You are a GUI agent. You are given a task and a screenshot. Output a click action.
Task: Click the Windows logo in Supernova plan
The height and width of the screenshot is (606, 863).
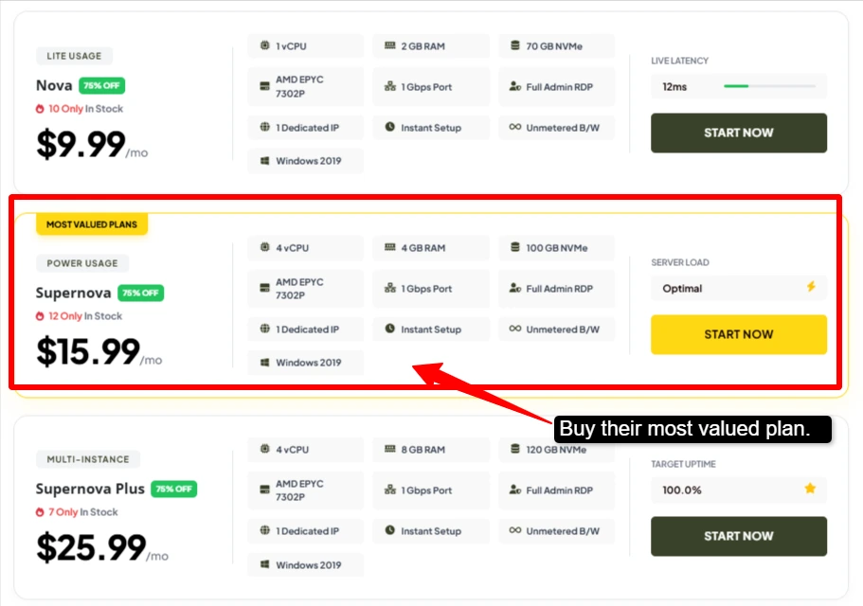(264, 363)
